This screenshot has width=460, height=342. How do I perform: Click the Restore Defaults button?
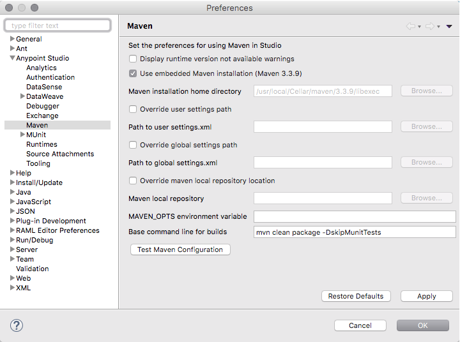coord(355,296)
